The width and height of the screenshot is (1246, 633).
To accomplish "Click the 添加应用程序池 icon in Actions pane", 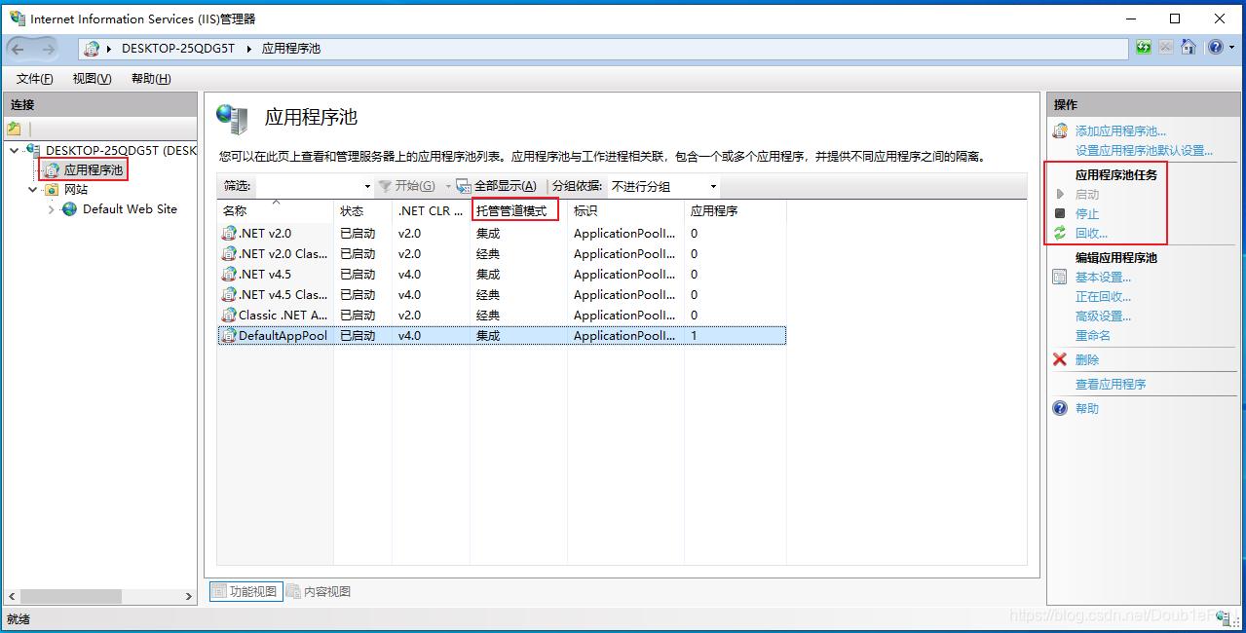I will (1060, 130).
